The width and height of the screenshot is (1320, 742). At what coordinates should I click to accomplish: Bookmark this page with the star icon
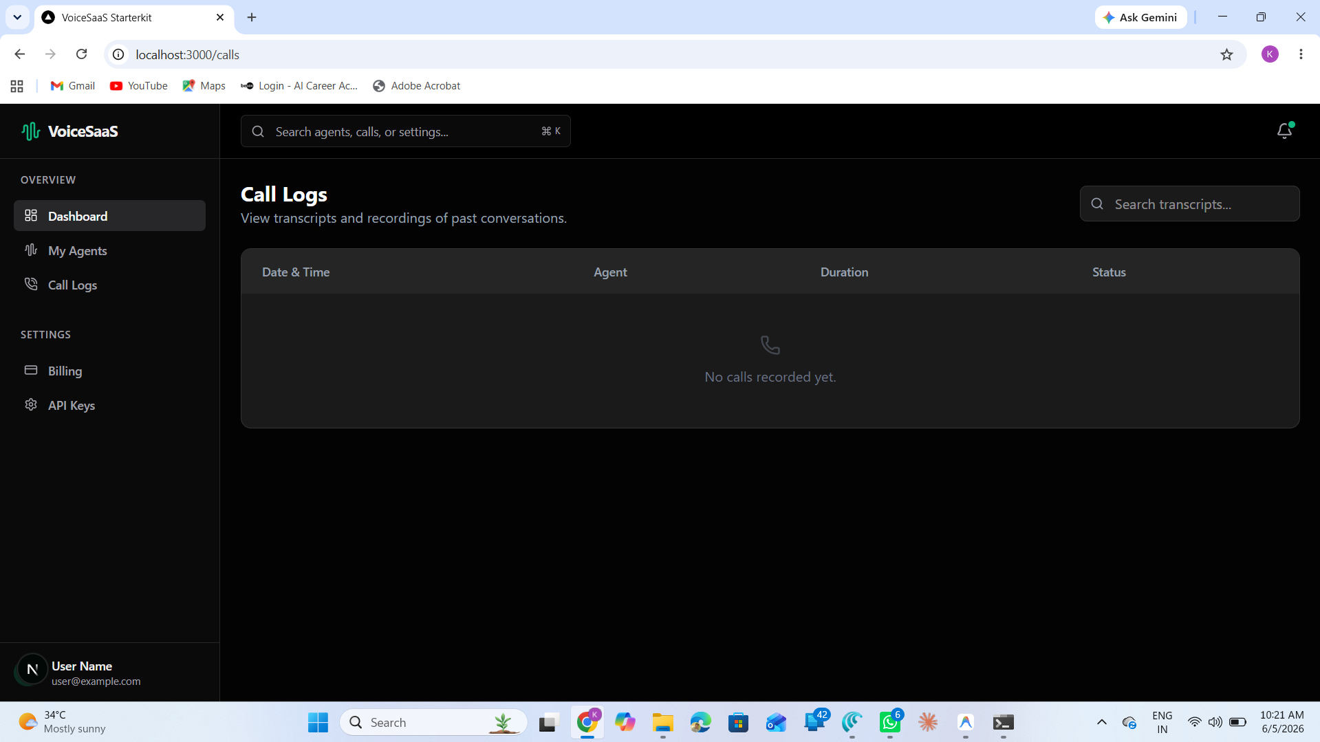(x=1226, y=54)
